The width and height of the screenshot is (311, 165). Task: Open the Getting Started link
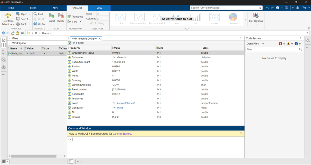coord(122,134)
